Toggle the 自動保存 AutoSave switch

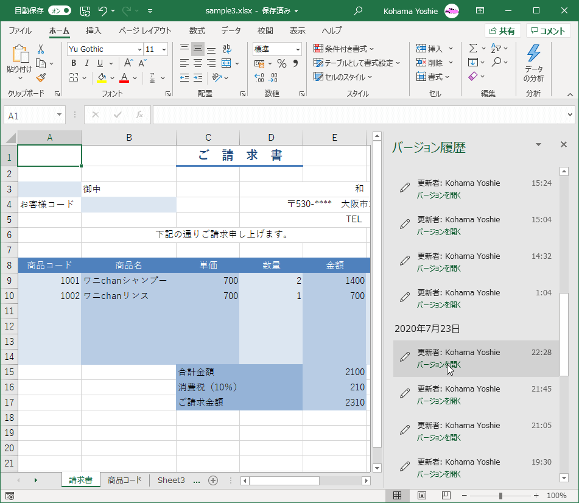tap(60, 11)
